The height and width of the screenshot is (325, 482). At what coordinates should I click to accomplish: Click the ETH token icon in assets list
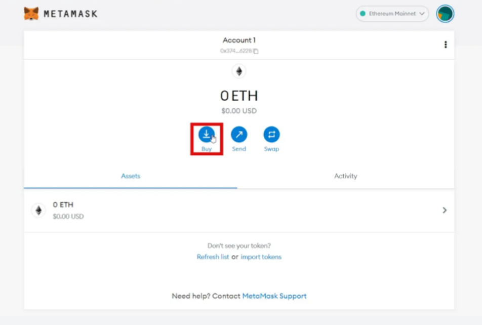38,210
